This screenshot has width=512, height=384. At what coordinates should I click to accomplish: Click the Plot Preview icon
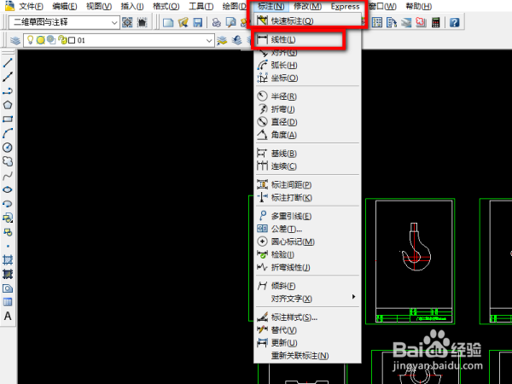(x=231, y=22)
